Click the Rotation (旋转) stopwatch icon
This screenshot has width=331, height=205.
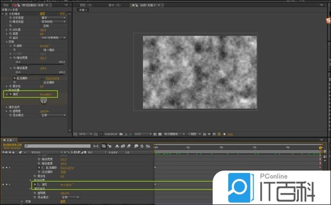(15, 45)
